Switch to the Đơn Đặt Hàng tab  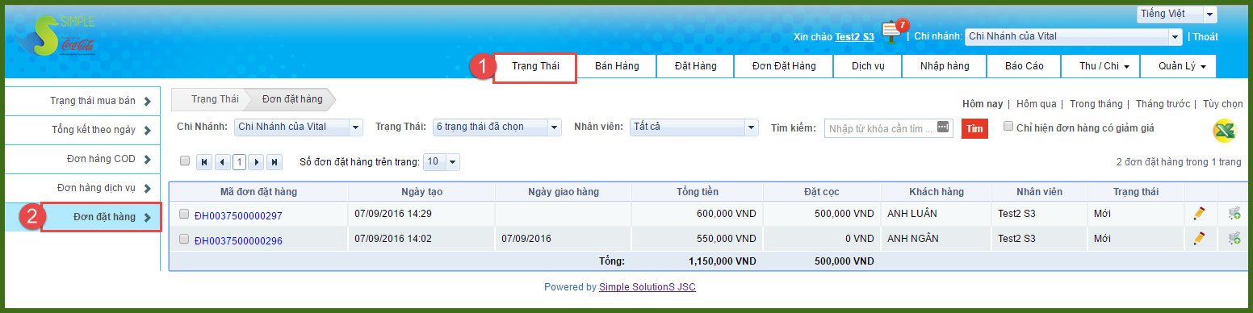click(x=783, y=66)
